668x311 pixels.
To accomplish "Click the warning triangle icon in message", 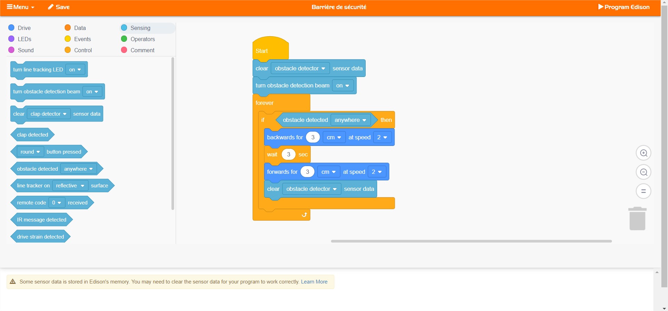I will click(13, 282).
